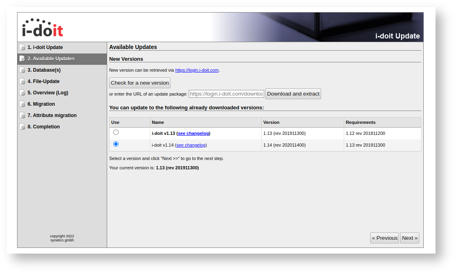455x273 pixels.
Task: Click the i-doit logo
Action: 43,28
